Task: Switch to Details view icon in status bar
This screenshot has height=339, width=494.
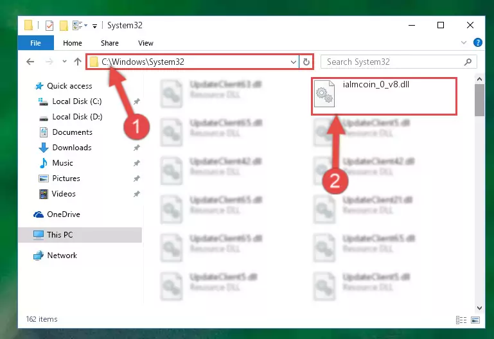Action: pos(461,320)
